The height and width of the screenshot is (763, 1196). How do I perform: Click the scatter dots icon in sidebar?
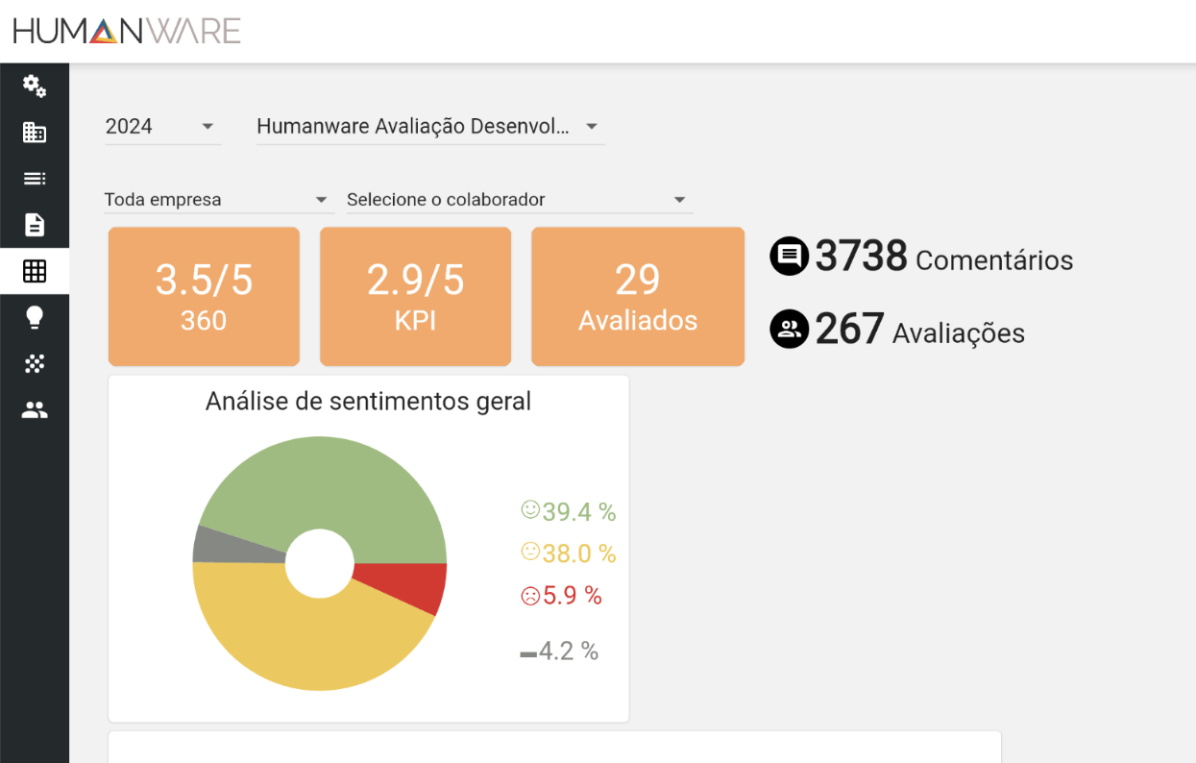click(35, 363)
